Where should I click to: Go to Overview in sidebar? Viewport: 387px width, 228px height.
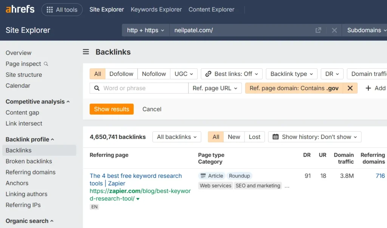(x=19, y=53)
